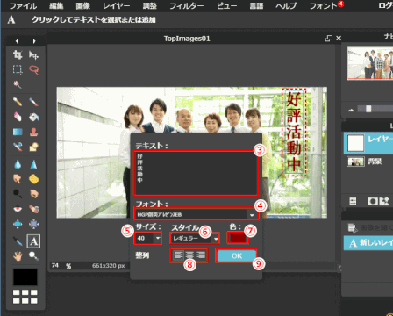Image resolution: width=393 pixels, height=316 pixels.
Task: Click the navigator preview thumbnail
Action: pos(370,63)
